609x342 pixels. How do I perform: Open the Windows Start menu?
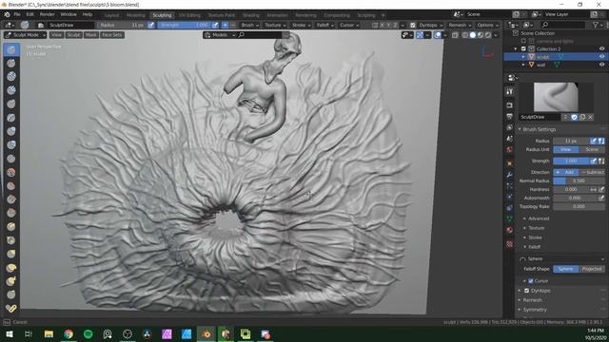[x=10, y=333]
